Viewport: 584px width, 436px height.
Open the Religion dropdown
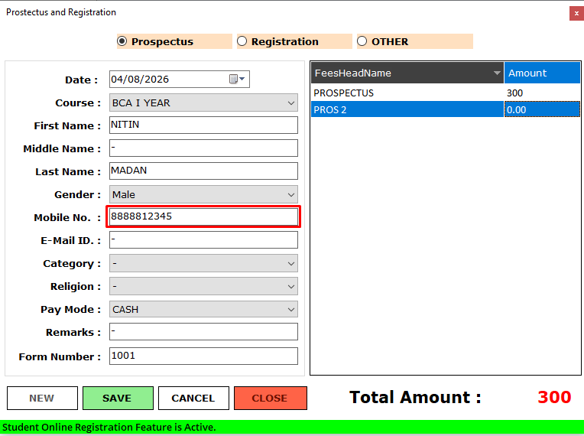point(203,287)
